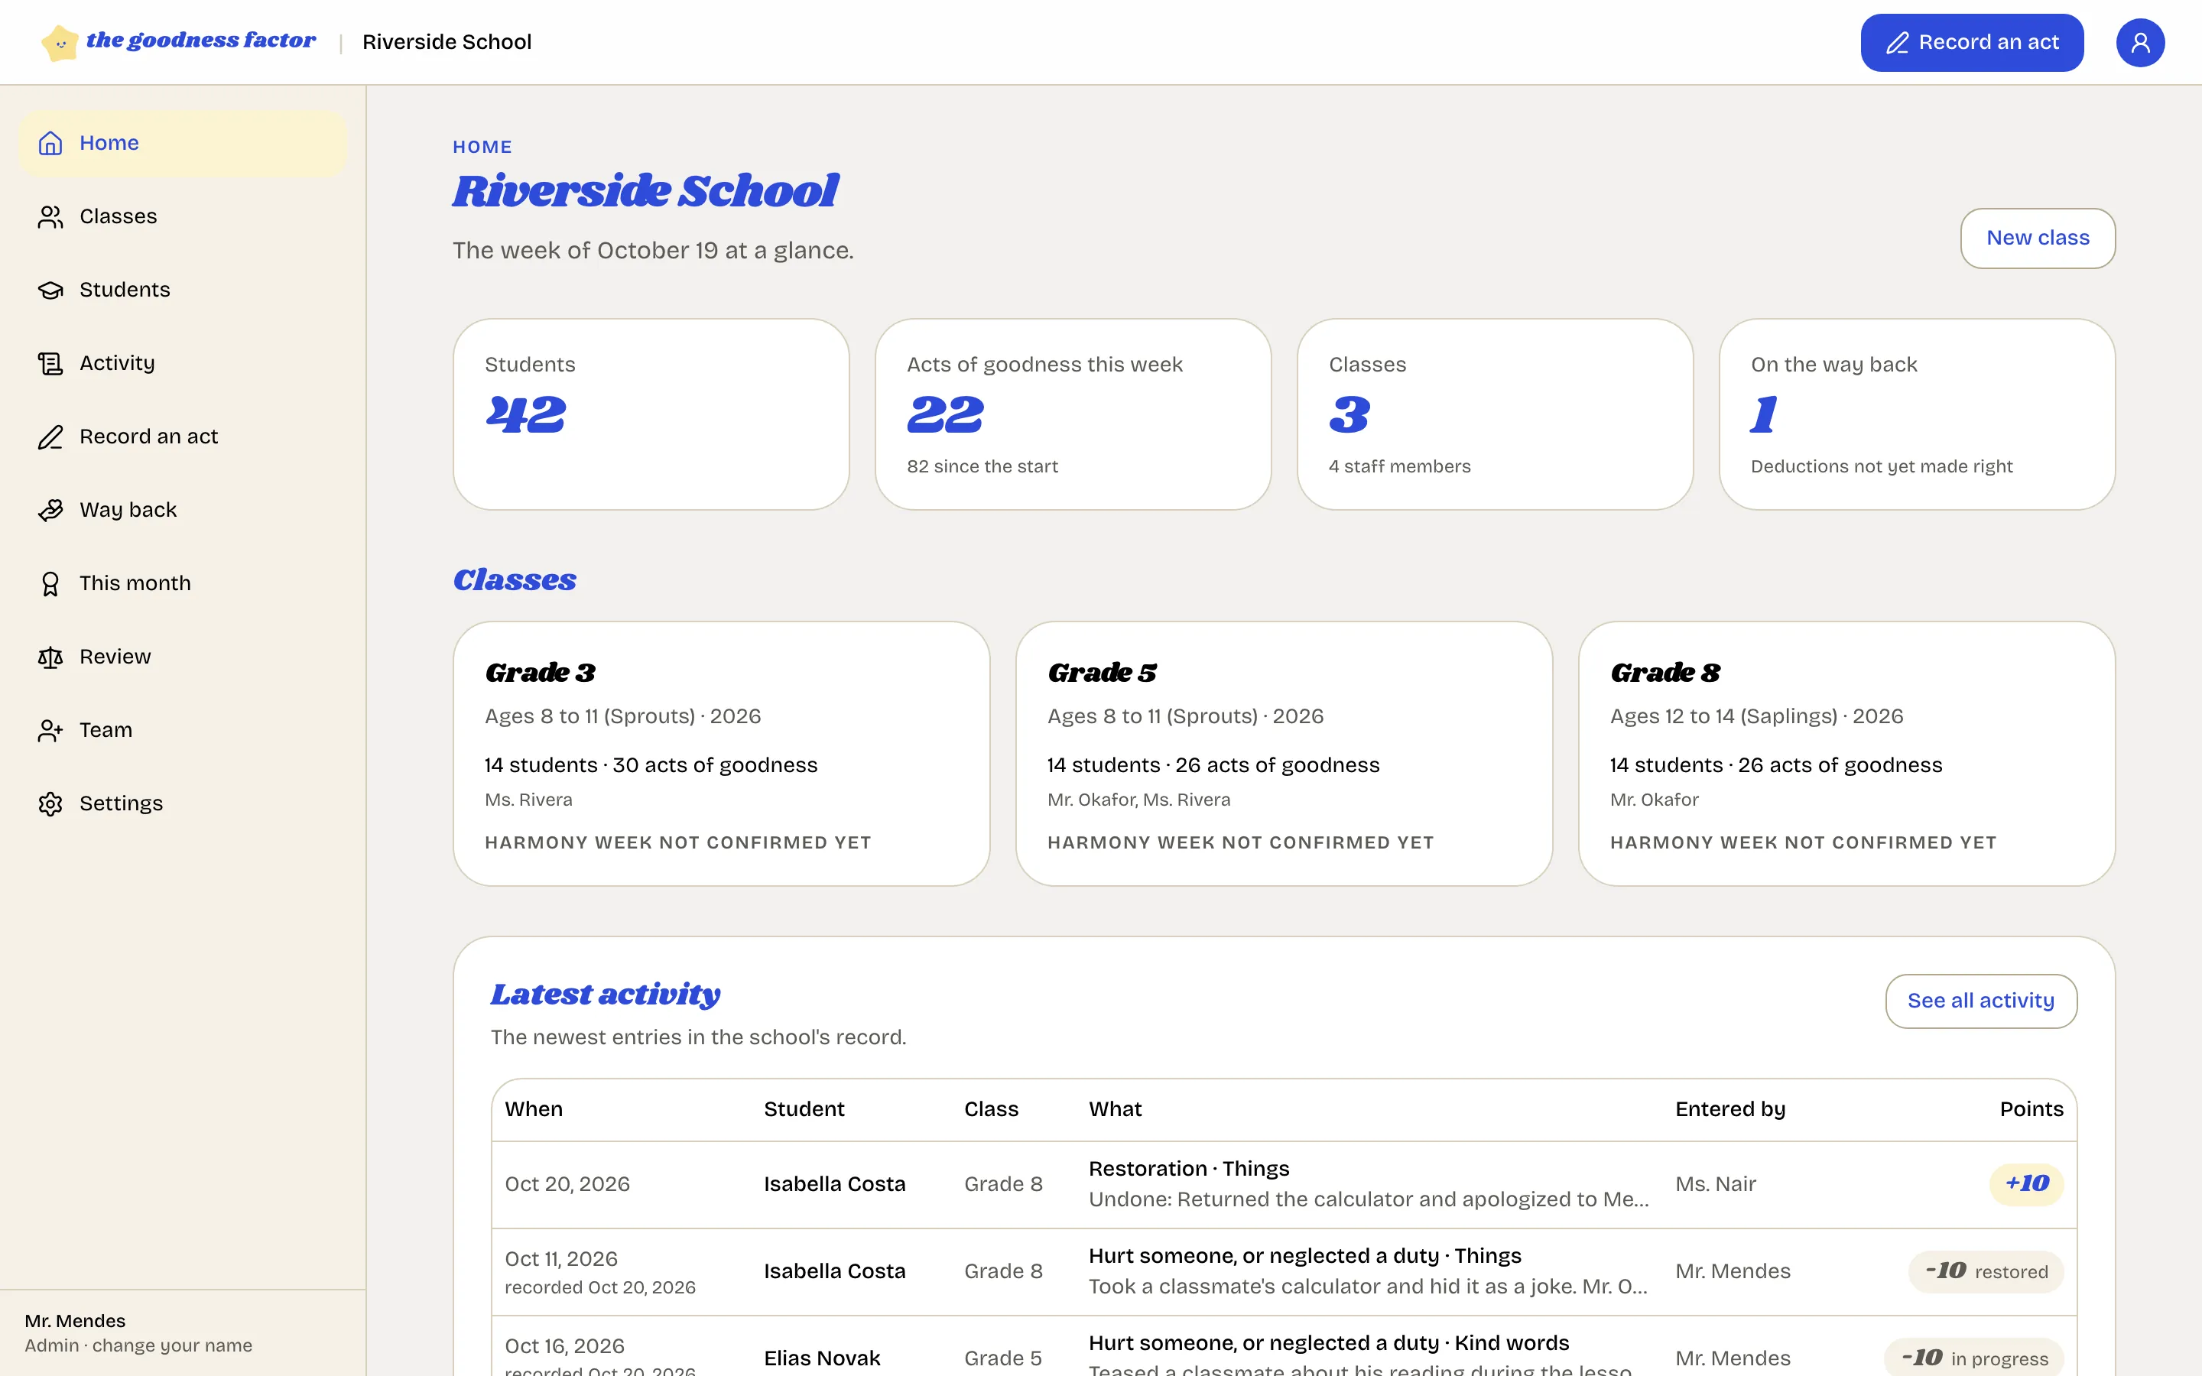Click the Classes 3 stat card
Viewport: 2202px width, 1376px height.
(1495, 414)
